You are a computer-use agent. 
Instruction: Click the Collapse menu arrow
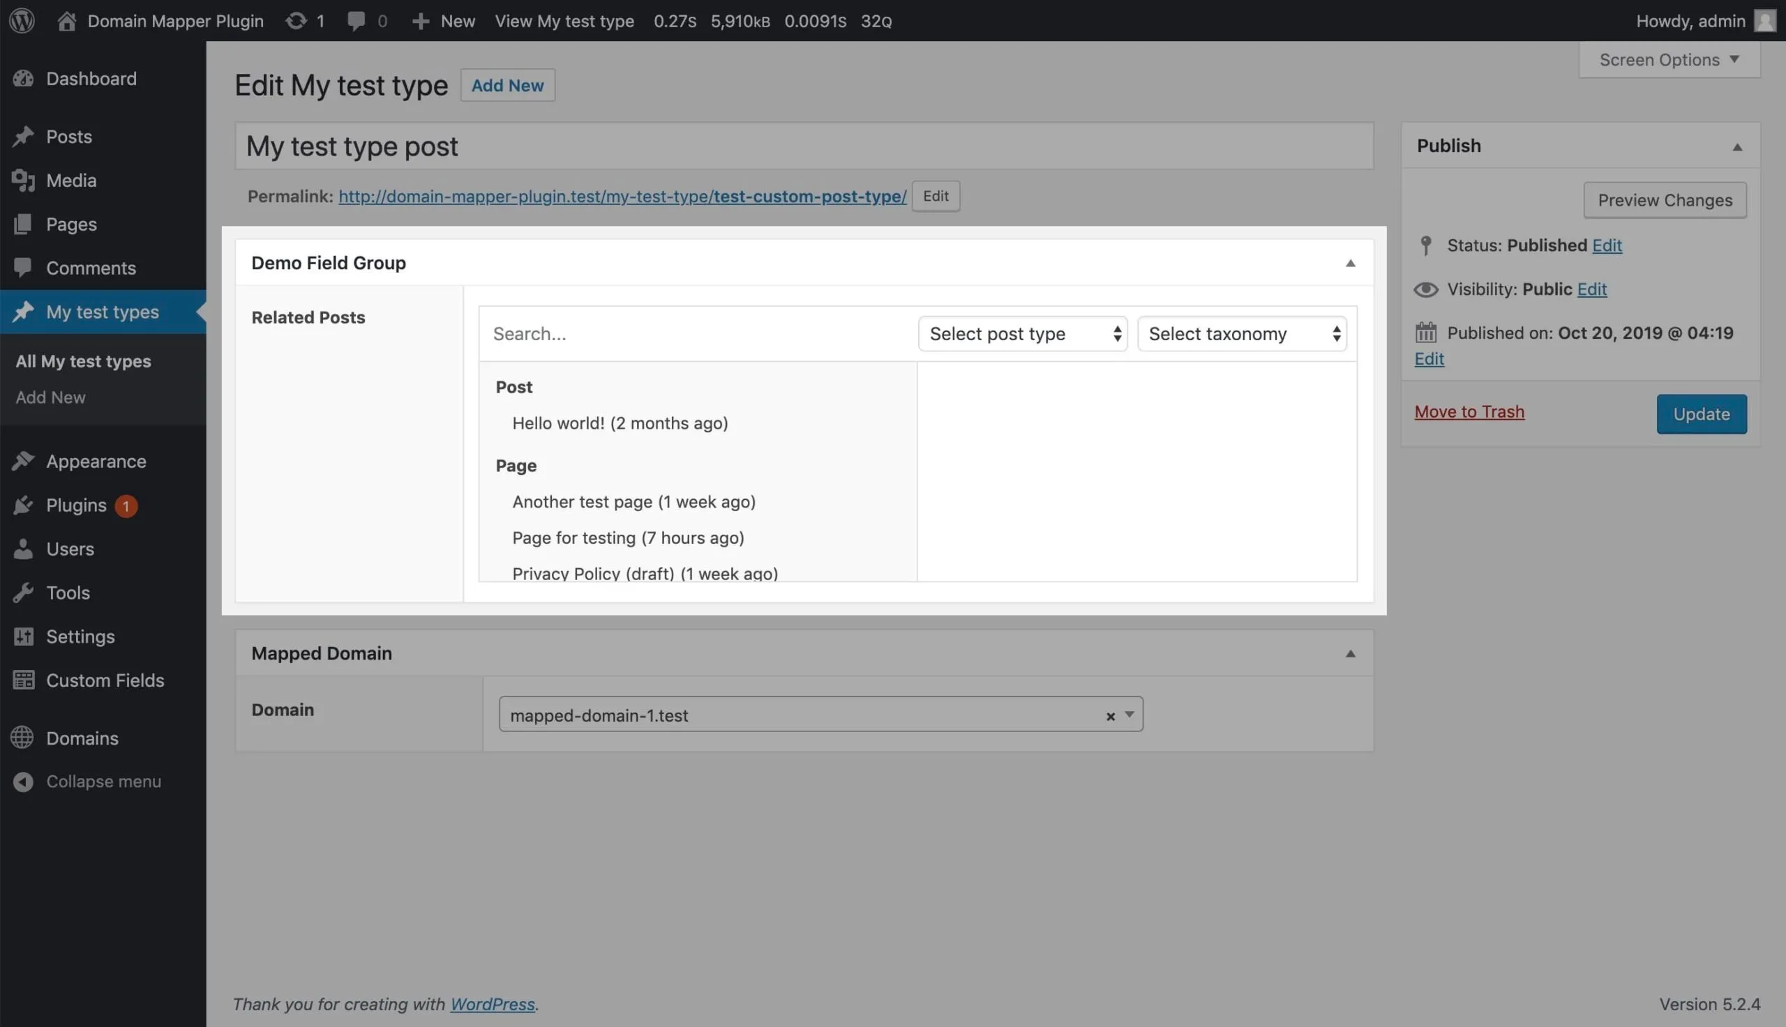tap(23, 782)
